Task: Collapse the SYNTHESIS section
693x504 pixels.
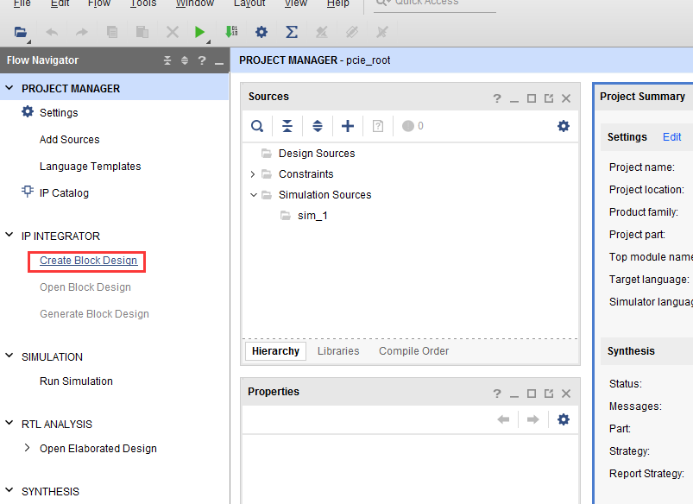Action: coord(9,490)
